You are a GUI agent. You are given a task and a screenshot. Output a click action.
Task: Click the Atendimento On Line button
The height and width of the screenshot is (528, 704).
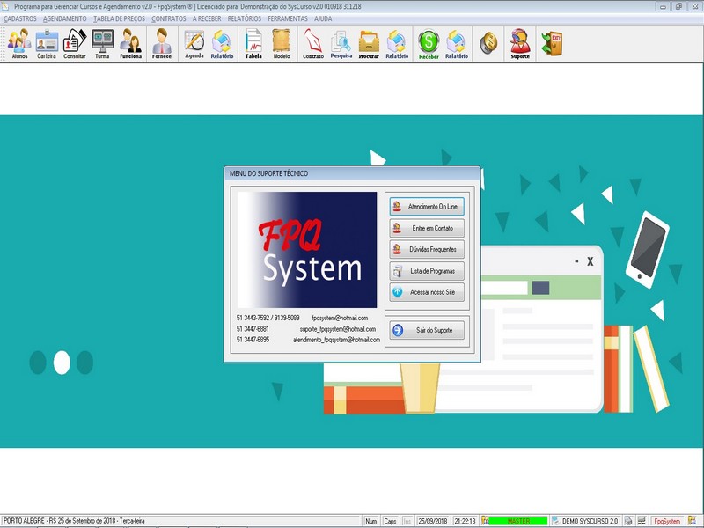coord(427,207)
